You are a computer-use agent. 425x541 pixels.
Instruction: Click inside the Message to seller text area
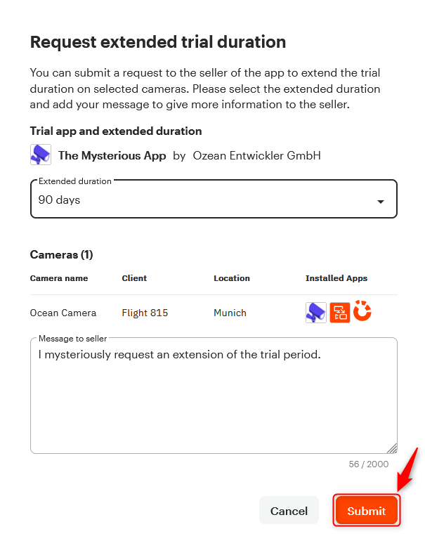coord(214,396)
